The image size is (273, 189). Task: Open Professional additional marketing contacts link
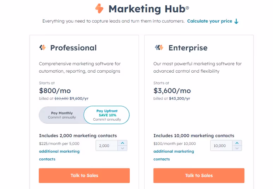tap(59, 155)
